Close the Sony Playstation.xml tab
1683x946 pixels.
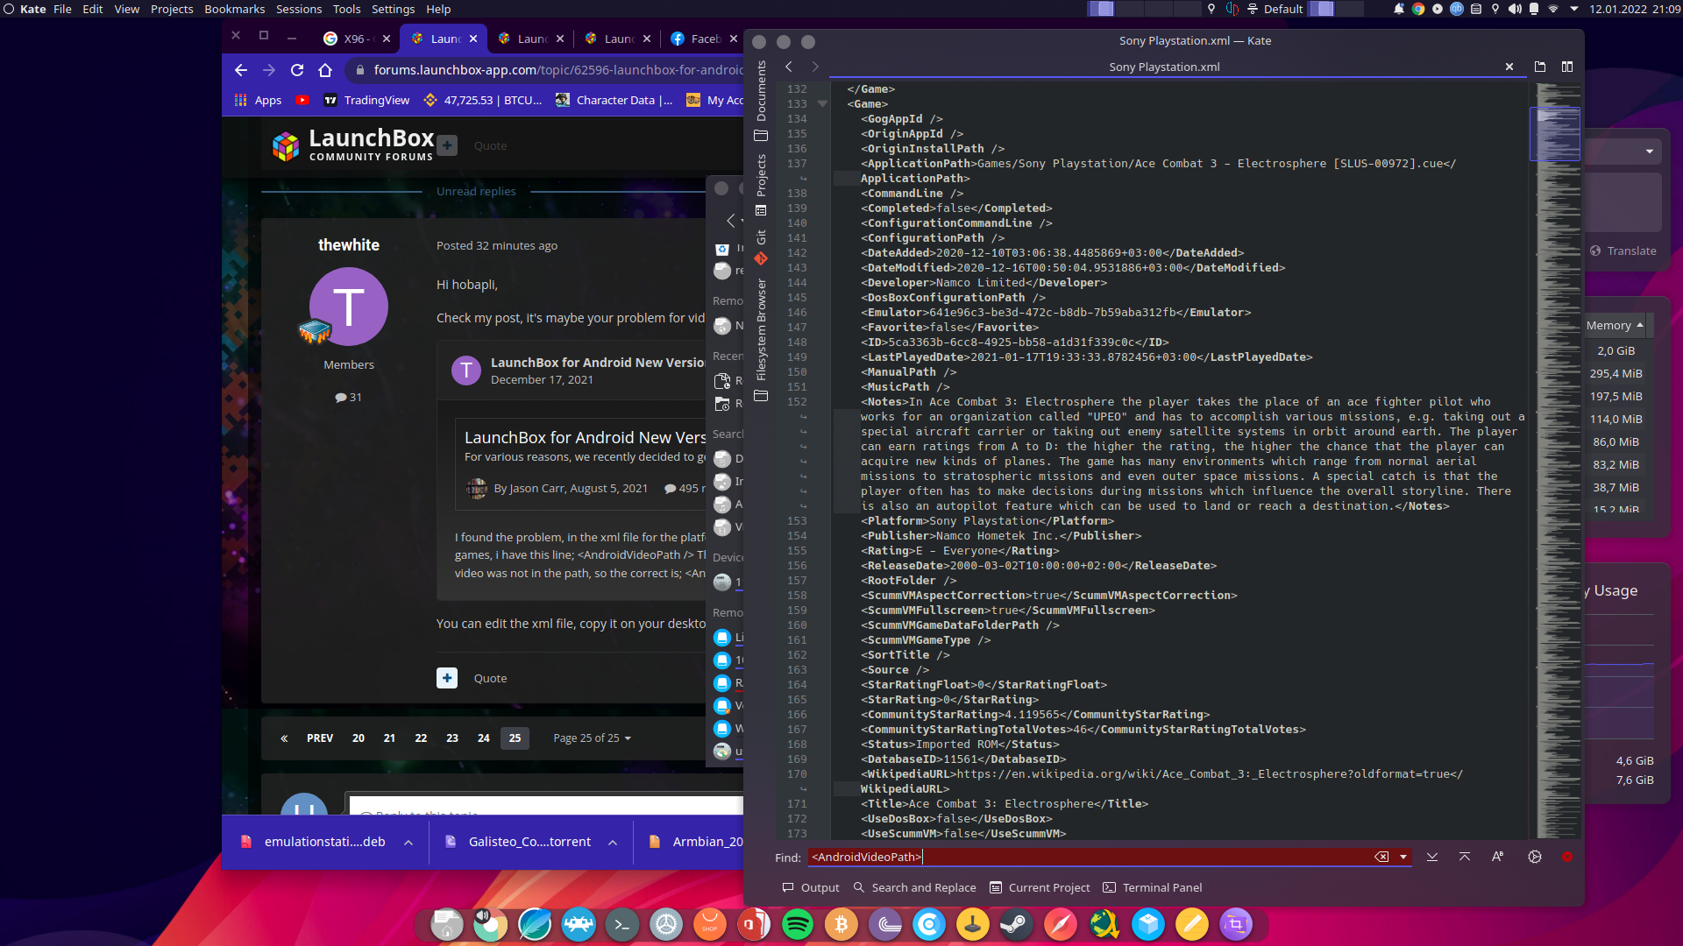coord(1509,67)
